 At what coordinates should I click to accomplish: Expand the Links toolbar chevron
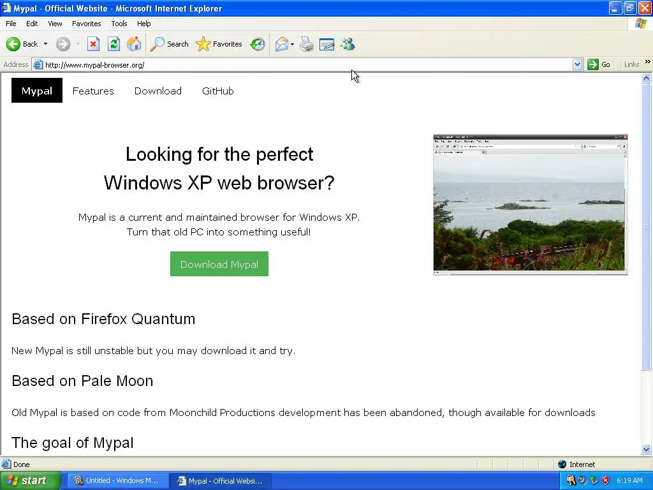point(648,62)
